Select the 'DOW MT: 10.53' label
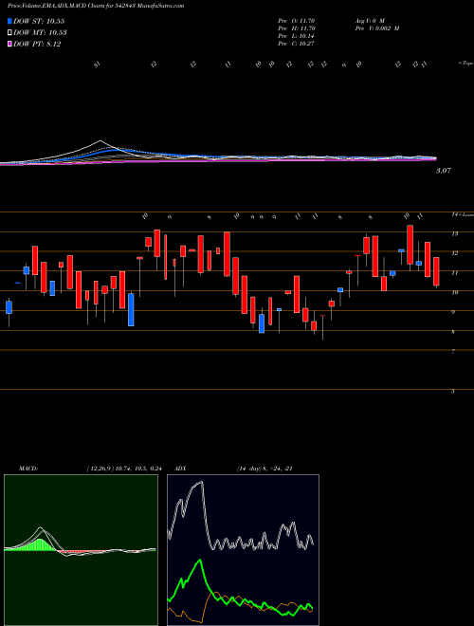This screenshot has height=626, width=474. pyautogui.click(x=41, y=33)
